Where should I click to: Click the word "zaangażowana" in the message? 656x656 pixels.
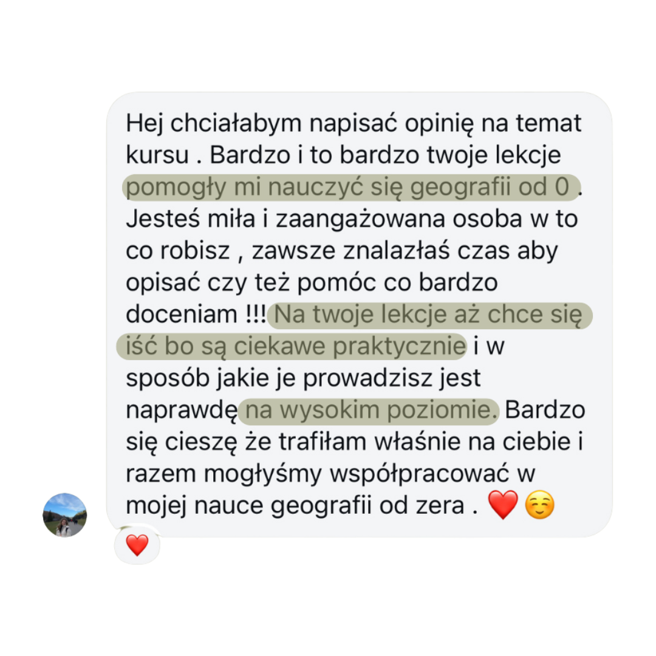360,219
